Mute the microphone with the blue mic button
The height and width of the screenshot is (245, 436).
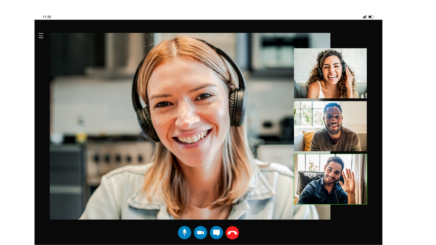pos(185,233)
